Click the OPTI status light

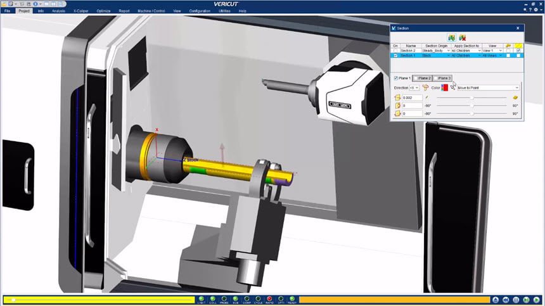(x=281, y=299)
